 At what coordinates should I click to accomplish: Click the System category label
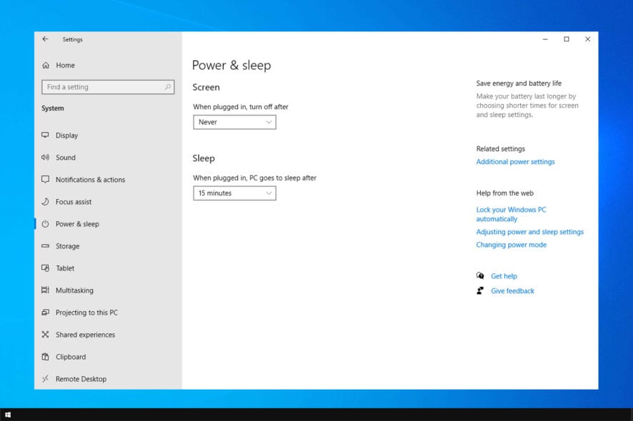tap(52, 108)
